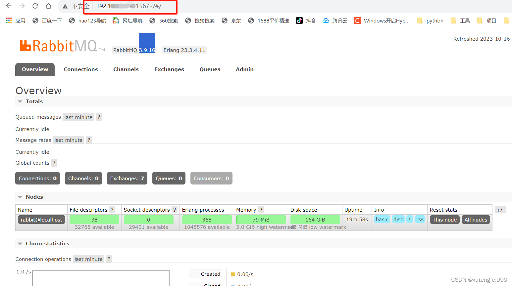Viewport: 512px width, 286px height.
Task: Click the browser refresh icon
Action: (35, 6)
